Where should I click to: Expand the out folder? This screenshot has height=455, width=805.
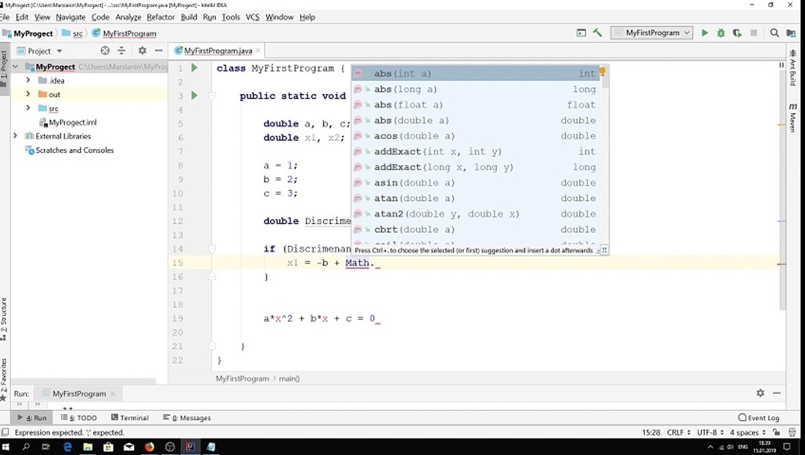pos(28,94)
